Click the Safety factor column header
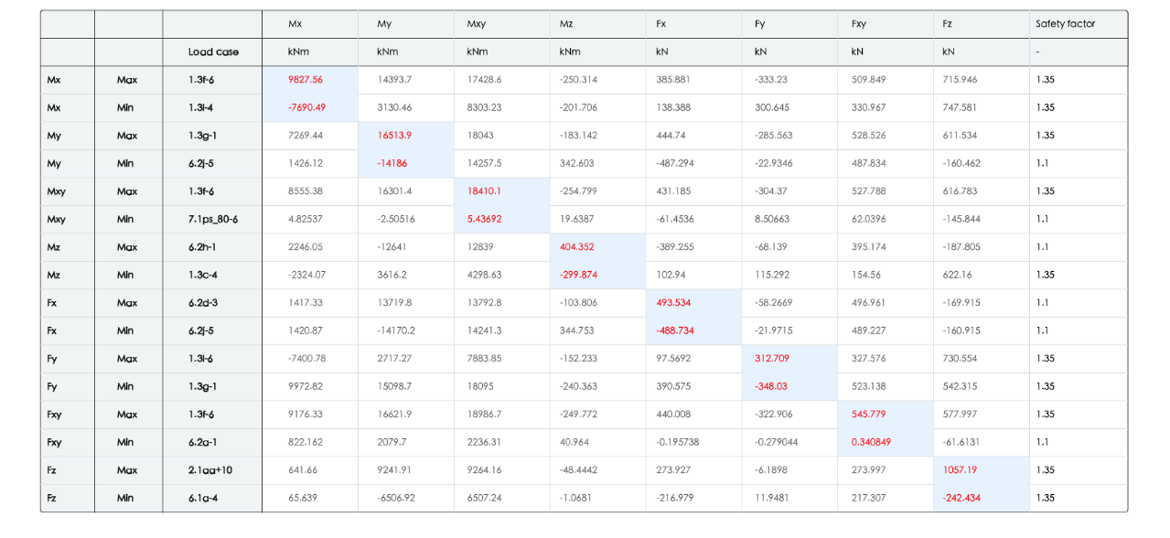This screenshot has height=538, width=1170. coord(1065,24)
